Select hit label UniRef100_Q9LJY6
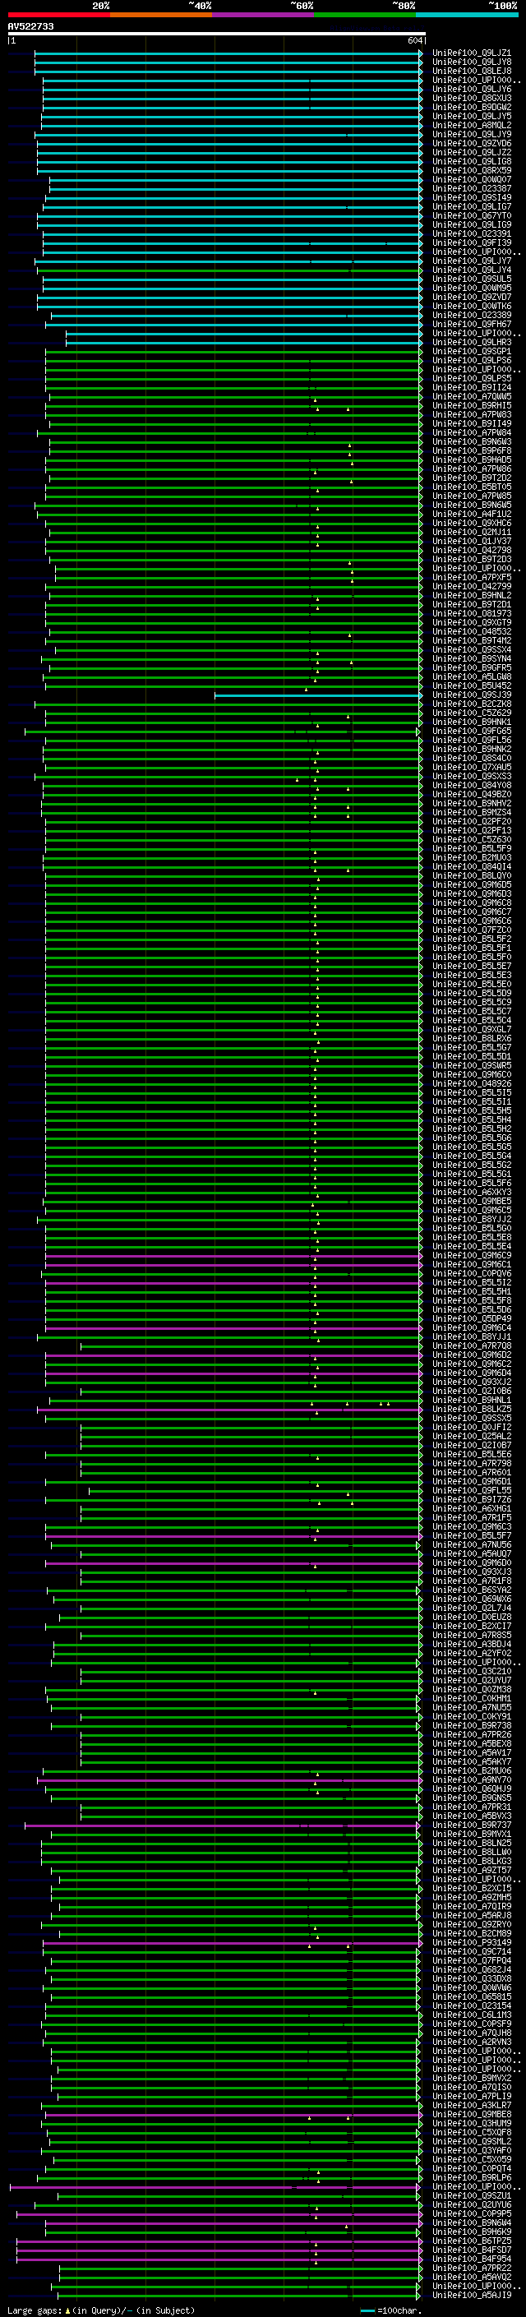 [x=472, y=90]
